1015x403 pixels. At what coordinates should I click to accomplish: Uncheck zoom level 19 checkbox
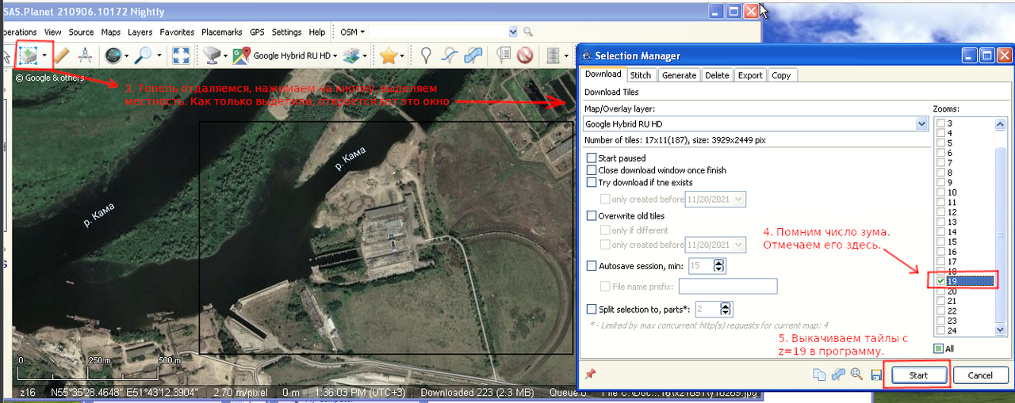click(x=940, y=281)
